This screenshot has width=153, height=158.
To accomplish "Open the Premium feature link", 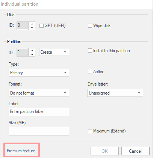I will (21, 151).
